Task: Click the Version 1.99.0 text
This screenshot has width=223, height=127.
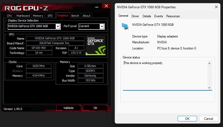Action: tap(13, 109)
